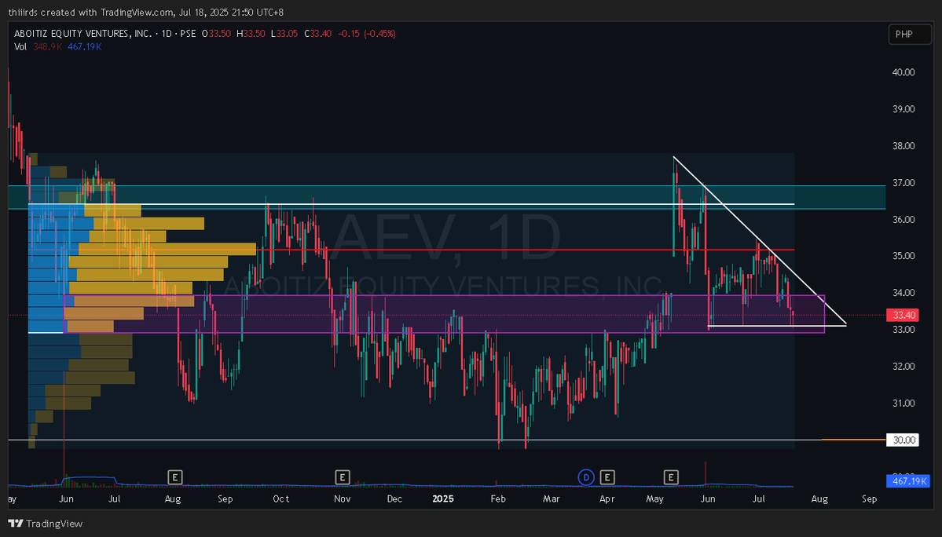The height and width of the screenshot is (537, 942).
Task: Click the 31.00 price scale label
Action: point(904,404)
